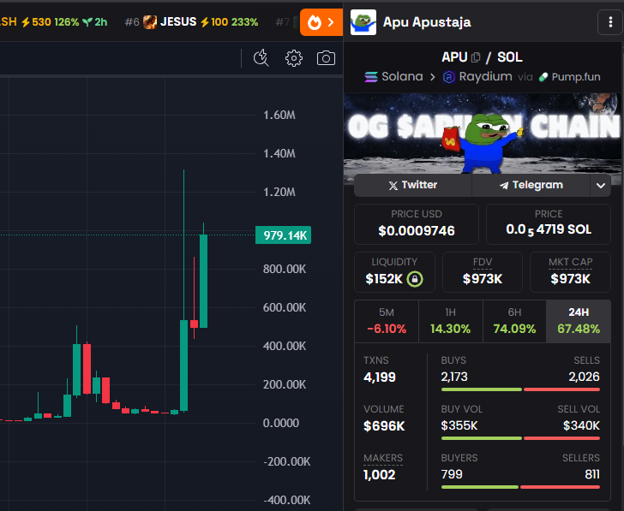Click the BUYS 2,173 value
624x511 pixels.
[454, 377]
